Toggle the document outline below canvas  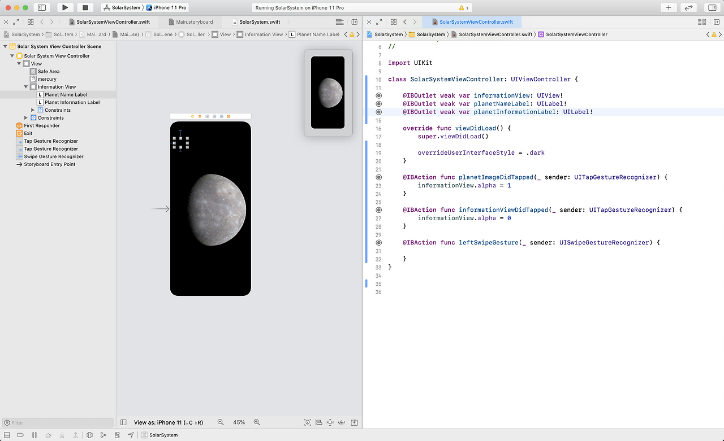124,422
